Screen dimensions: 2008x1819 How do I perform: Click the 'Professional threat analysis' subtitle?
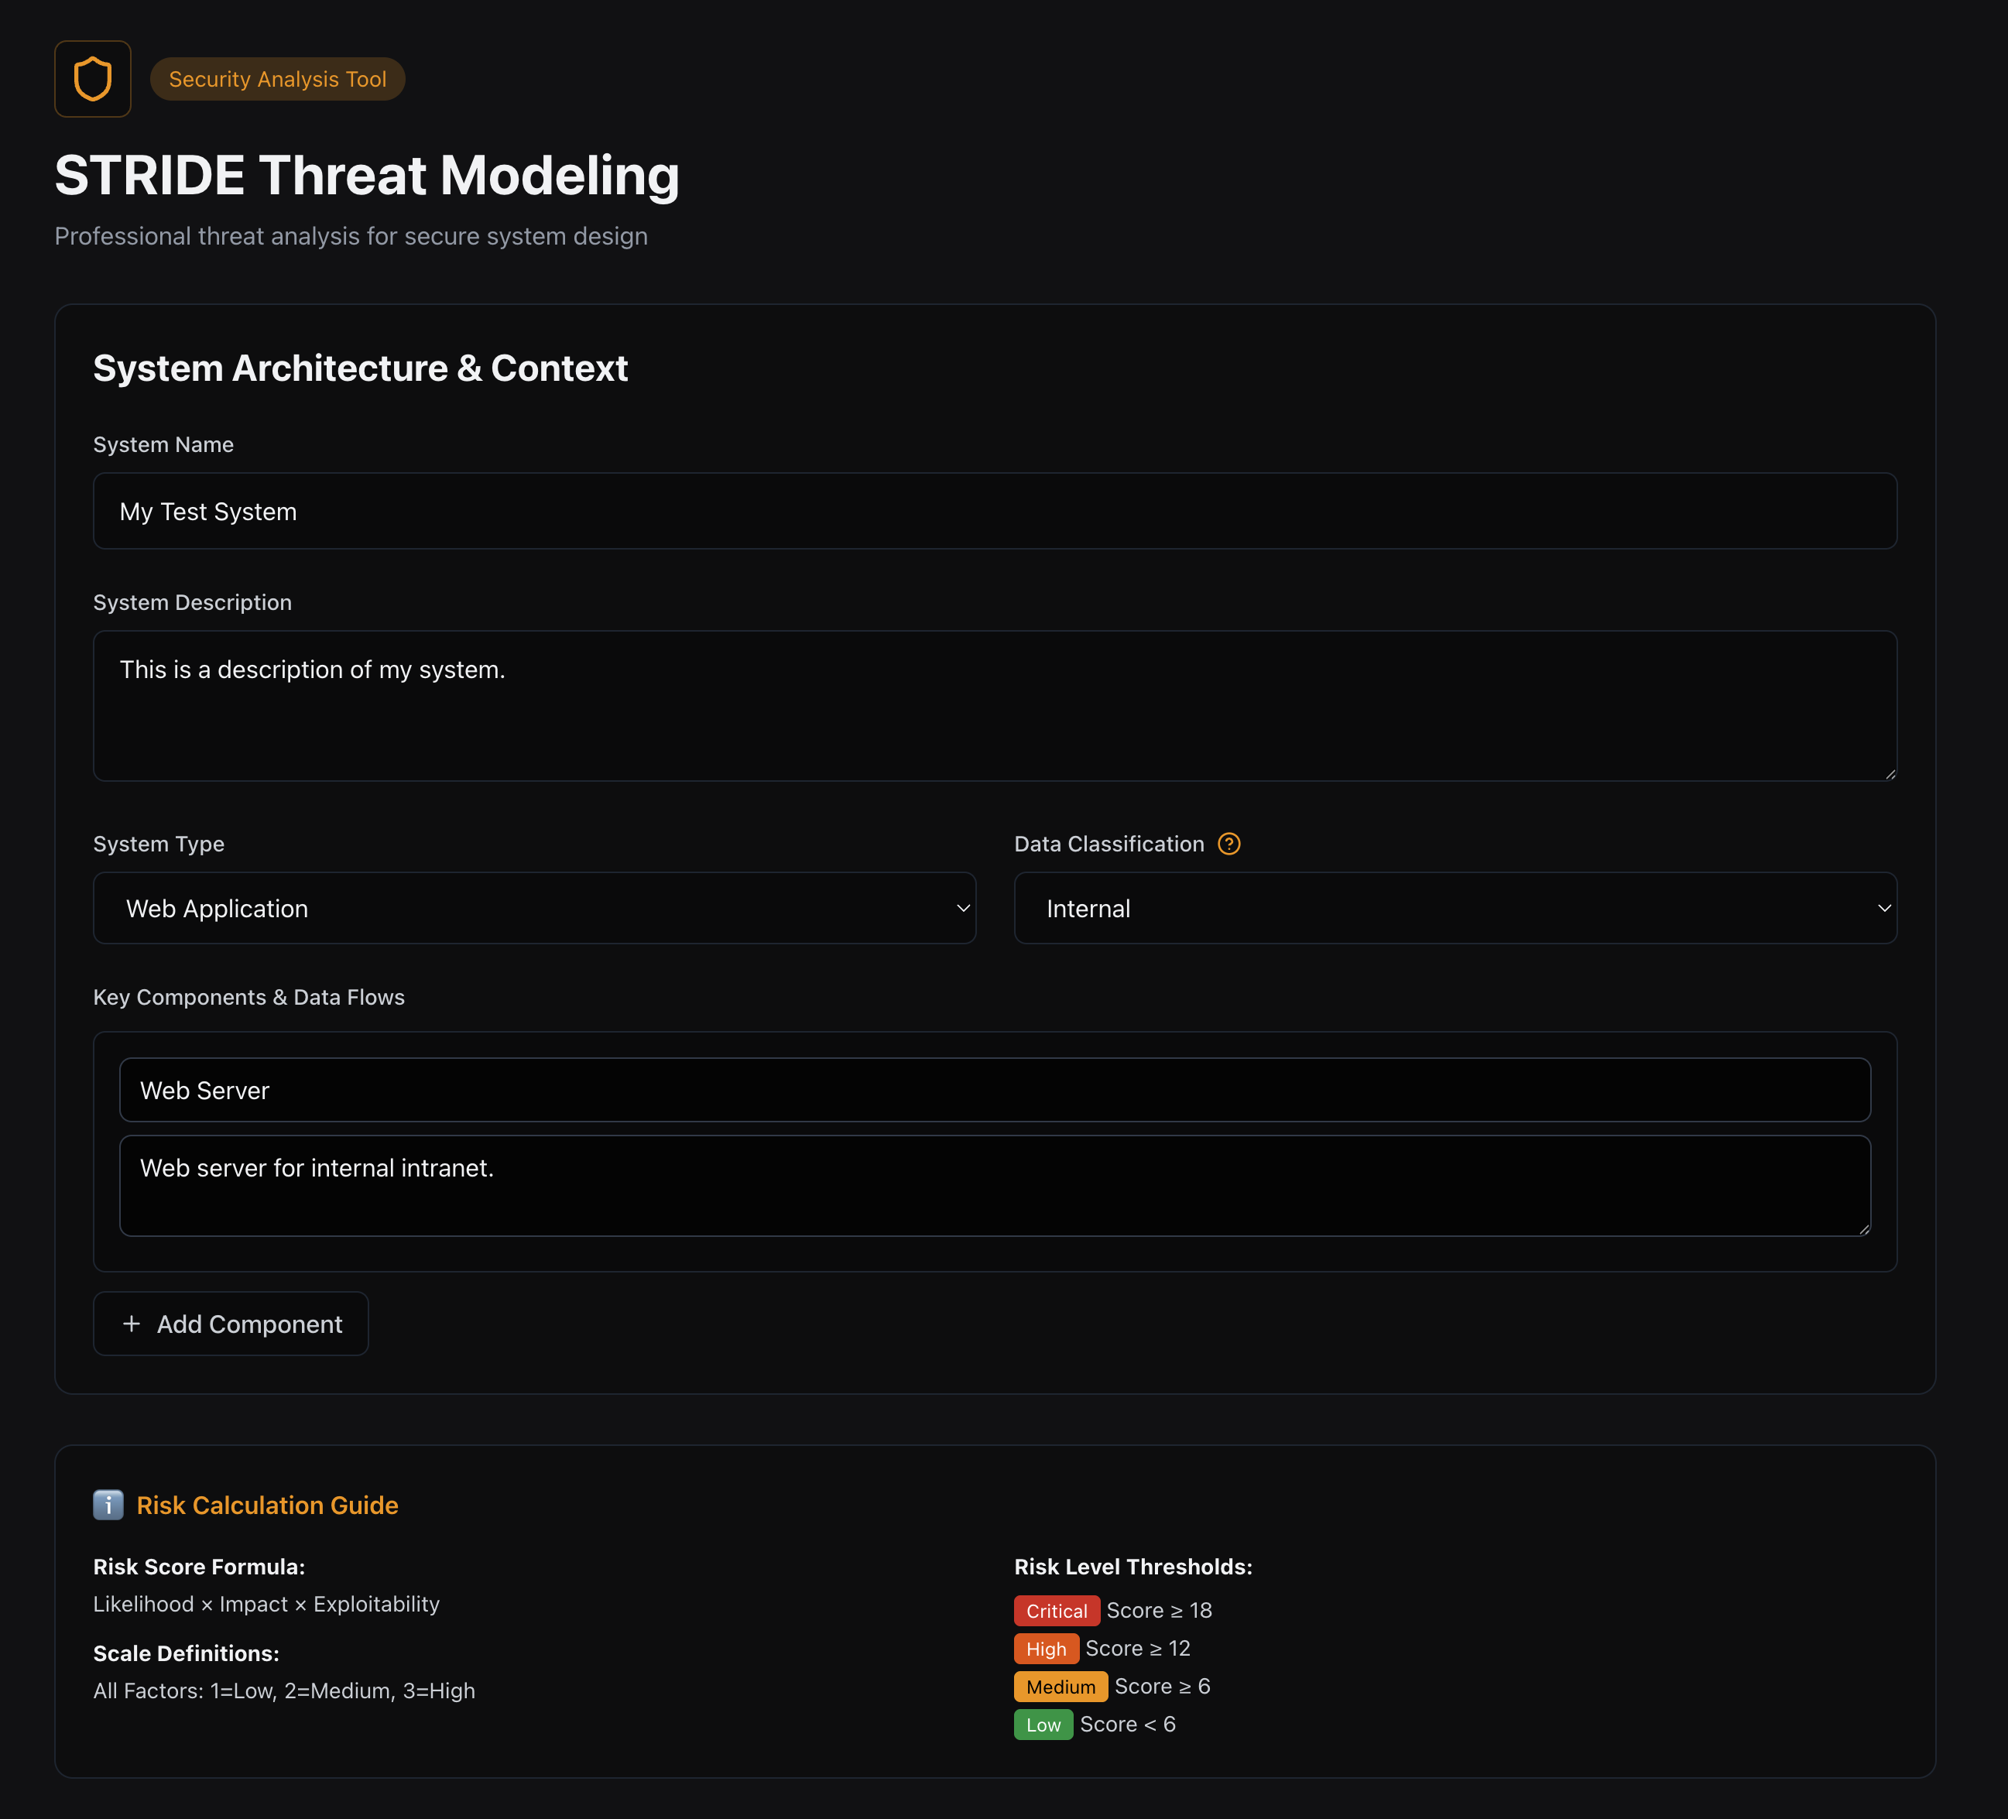click(x=351, y=236)
